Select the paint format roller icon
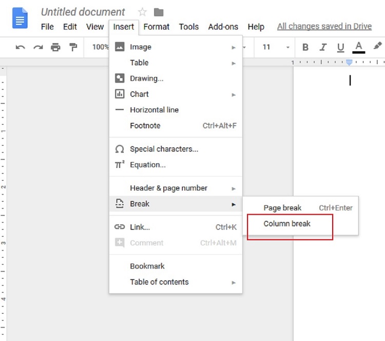This screenshot has width=385, height=341. tap(73, 47)
